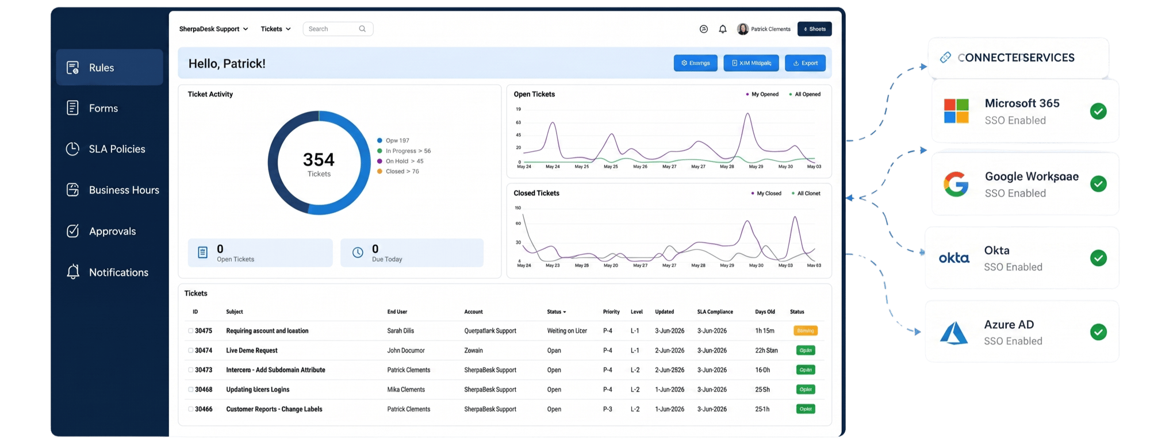Click end user Sarah Dilis

point(401,331)
